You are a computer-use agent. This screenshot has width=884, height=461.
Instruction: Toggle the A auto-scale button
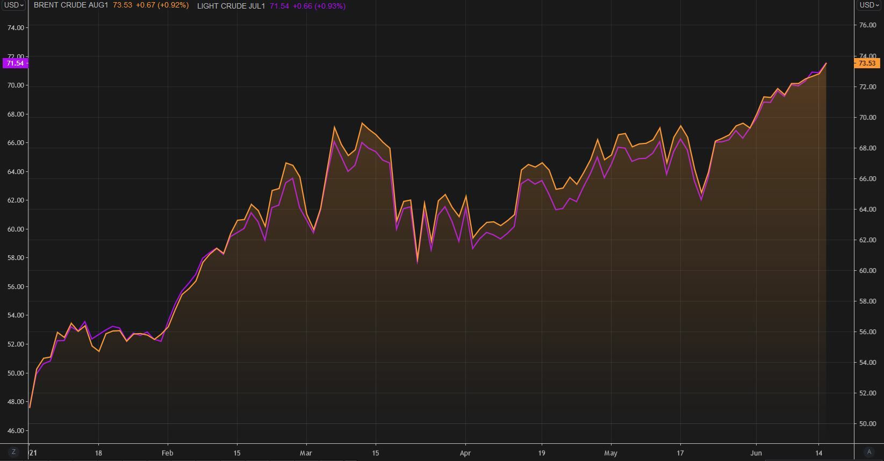click(869, 452)
